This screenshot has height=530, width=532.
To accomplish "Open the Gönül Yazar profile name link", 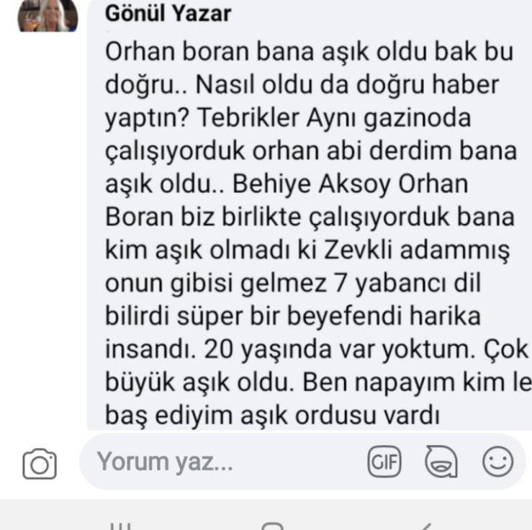I will coord(168,14).
